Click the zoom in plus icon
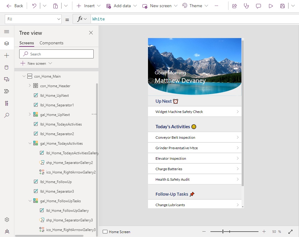Viewport: 299px width, 237px height. (x=264, y=232)
